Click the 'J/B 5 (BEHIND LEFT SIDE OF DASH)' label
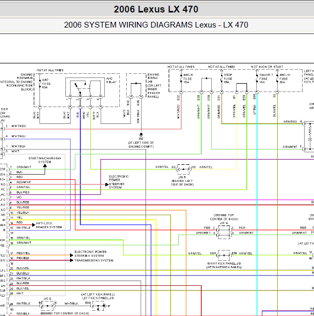Image resolution: width=314 pixels, height=316 pixels. pyautogui.click(x=182, y=181)
